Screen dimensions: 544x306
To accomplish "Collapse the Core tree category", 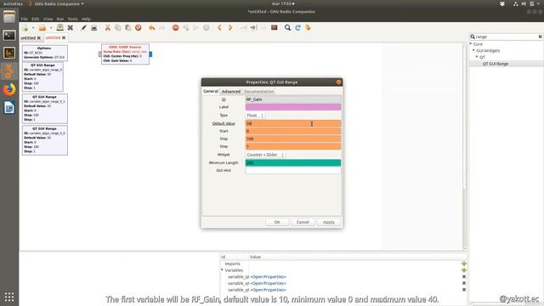I will tap(471, 44).
